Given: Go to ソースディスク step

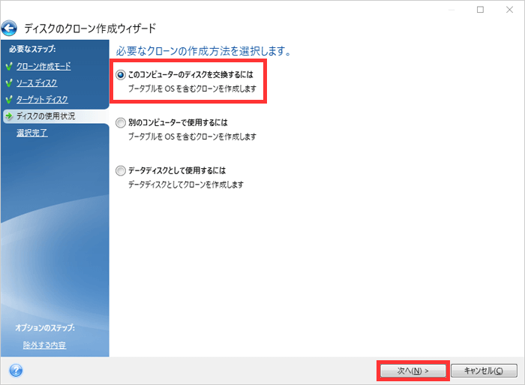Looking at the screenshot, I should 37,83.
